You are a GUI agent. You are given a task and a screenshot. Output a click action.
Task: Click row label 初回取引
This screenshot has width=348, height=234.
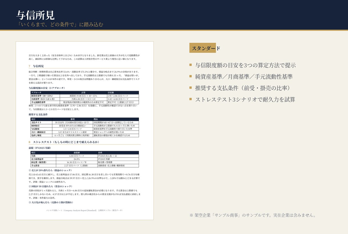click(x=41, y=126)
